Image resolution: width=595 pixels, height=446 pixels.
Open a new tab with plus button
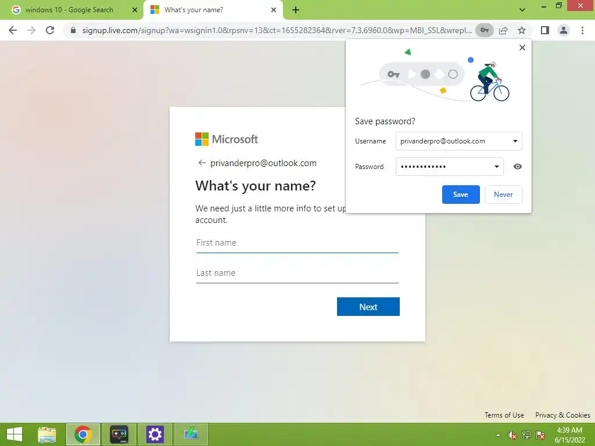click(x=296, y=10)
